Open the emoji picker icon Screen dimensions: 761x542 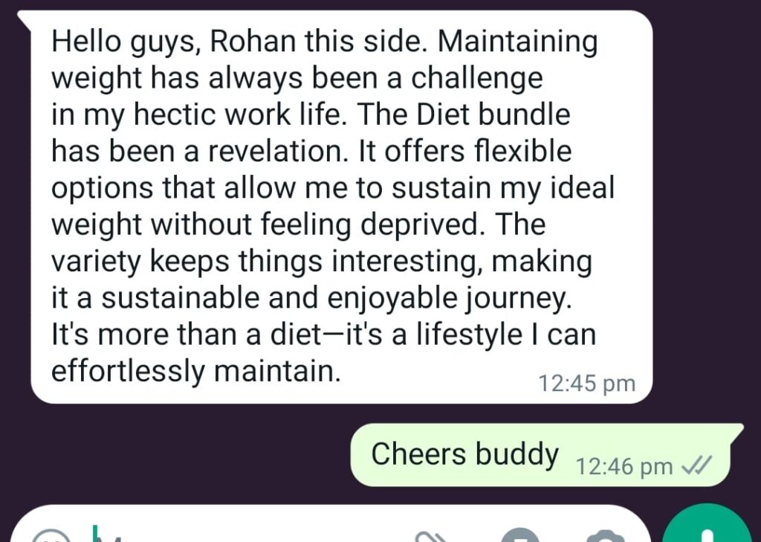click(x=51, y=536)
